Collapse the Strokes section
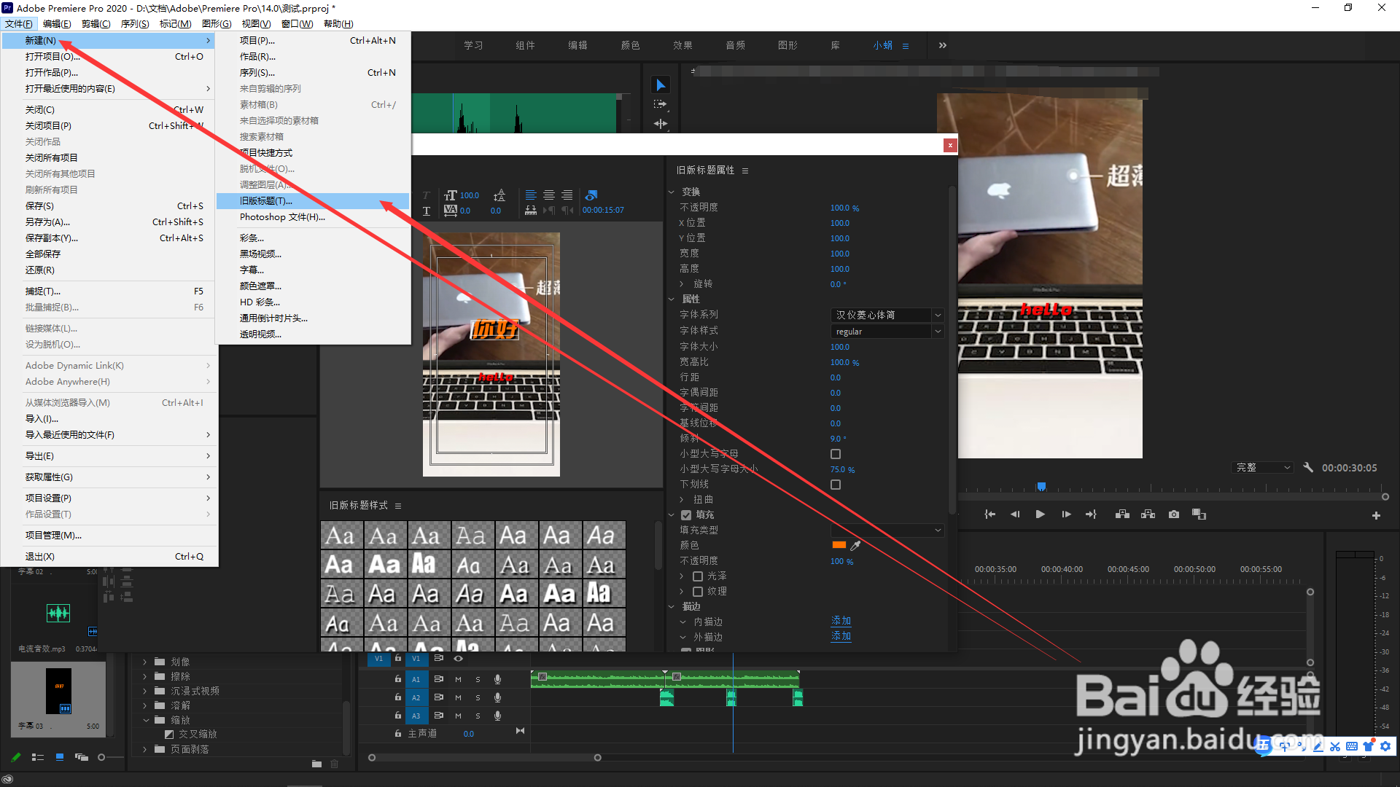Viewport: 1400px width, 787px height. (x=672, y=607)
